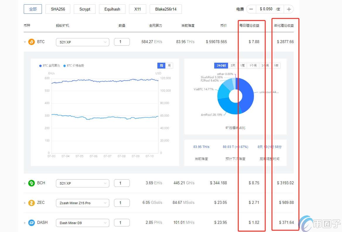Select the X11 algorithm filter tab
This screenshot has height=232, width=342.
pyautogui.click(x=137, y=9)
